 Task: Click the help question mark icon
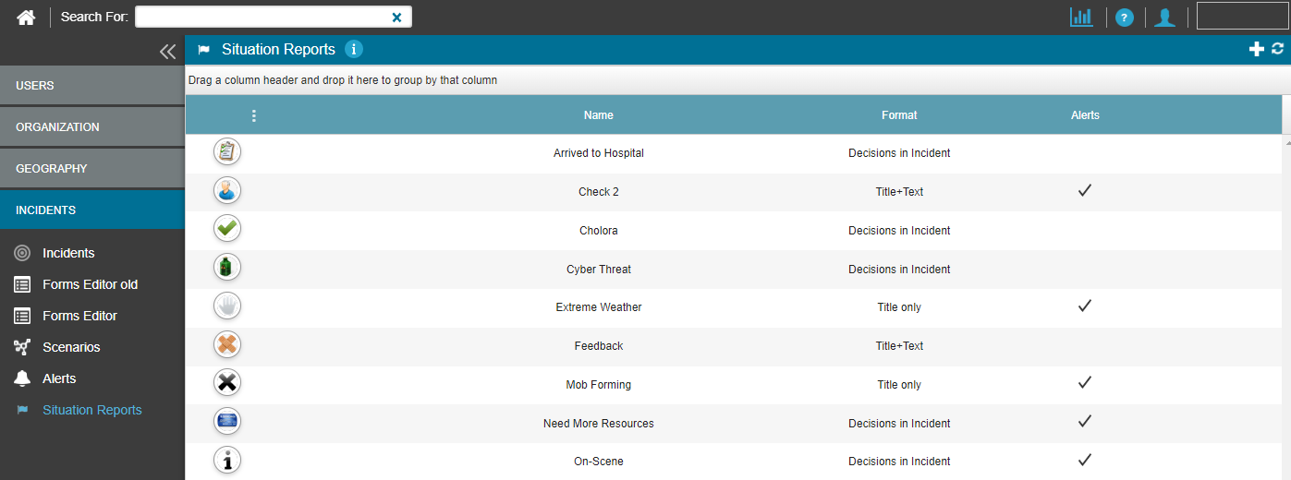(1124, 17)
